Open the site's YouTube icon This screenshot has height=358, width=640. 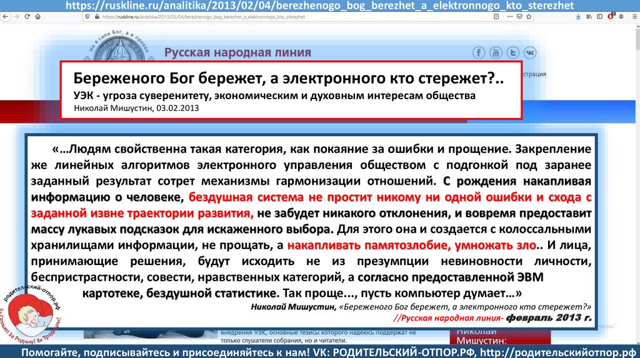496,52
